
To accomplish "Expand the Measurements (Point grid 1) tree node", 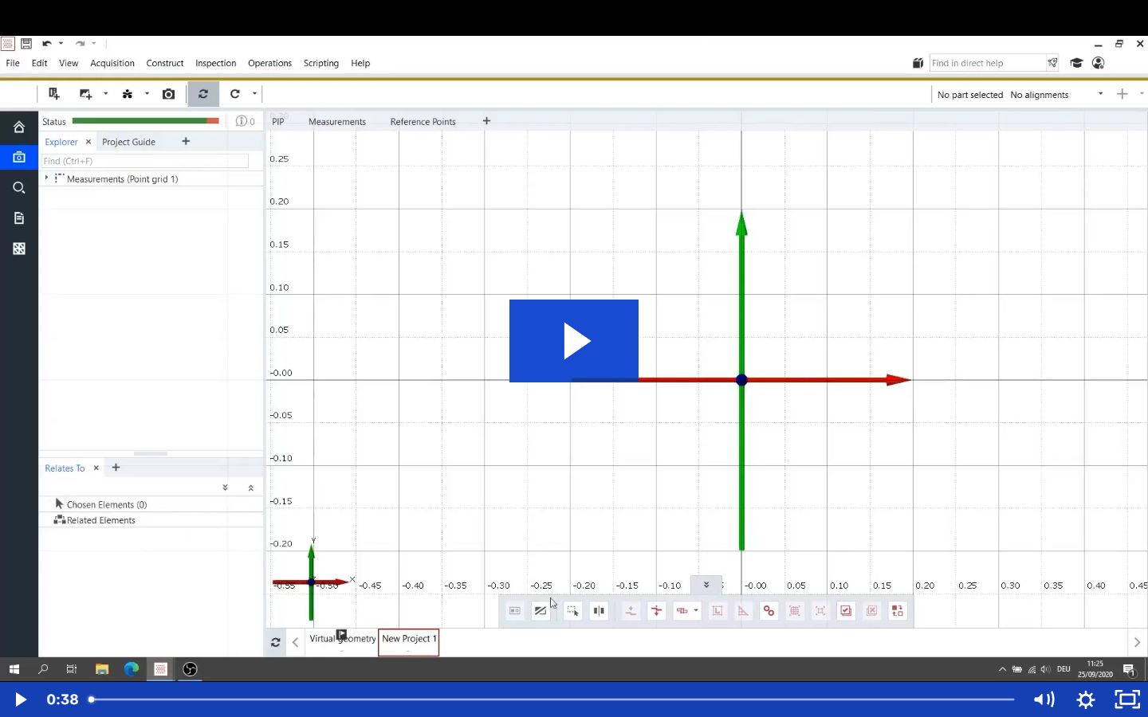I will [x=46, y=178].
